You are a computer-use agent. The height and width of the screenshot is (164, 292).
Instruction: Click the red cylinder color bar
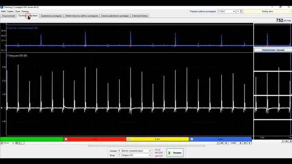94,139
